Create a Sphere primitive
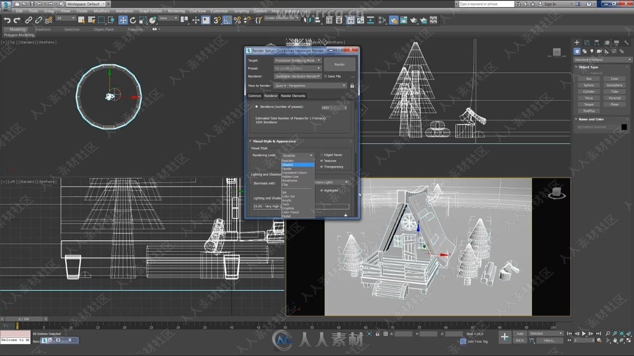Screen dimensions: 634x356 (x=588, y=85)
